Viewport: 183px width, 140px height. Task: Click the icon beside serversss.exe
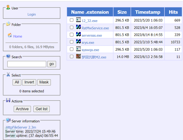pyautogui.click(x=78, y=35)
